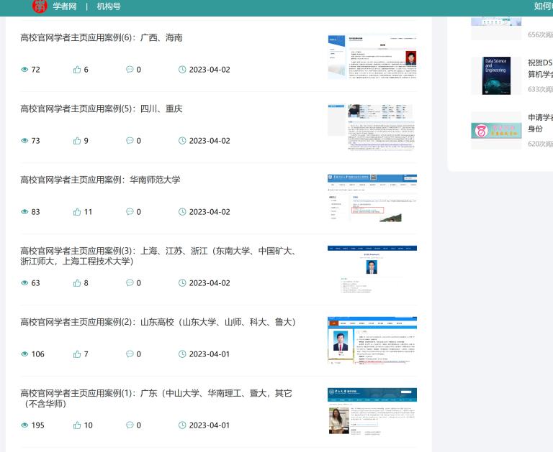Click the views eye icon for 广东 article
553x452 pixels.
pyautogui.click(x=24, y=425)
